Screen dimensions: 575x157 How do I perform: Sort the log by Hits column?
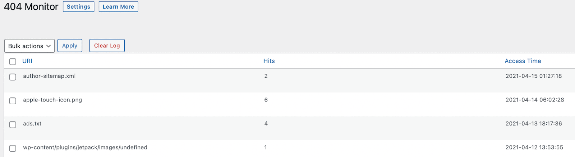click(x=269, y=61)
